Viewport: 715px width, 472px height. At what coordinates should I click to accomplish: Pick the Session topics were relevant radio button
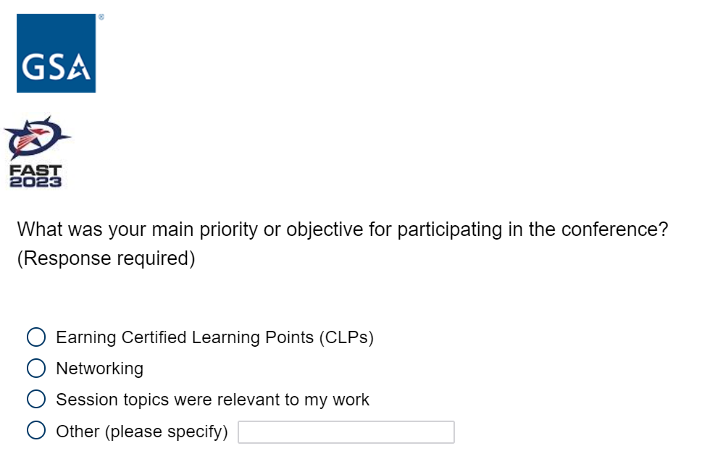(x=36, y=400)
